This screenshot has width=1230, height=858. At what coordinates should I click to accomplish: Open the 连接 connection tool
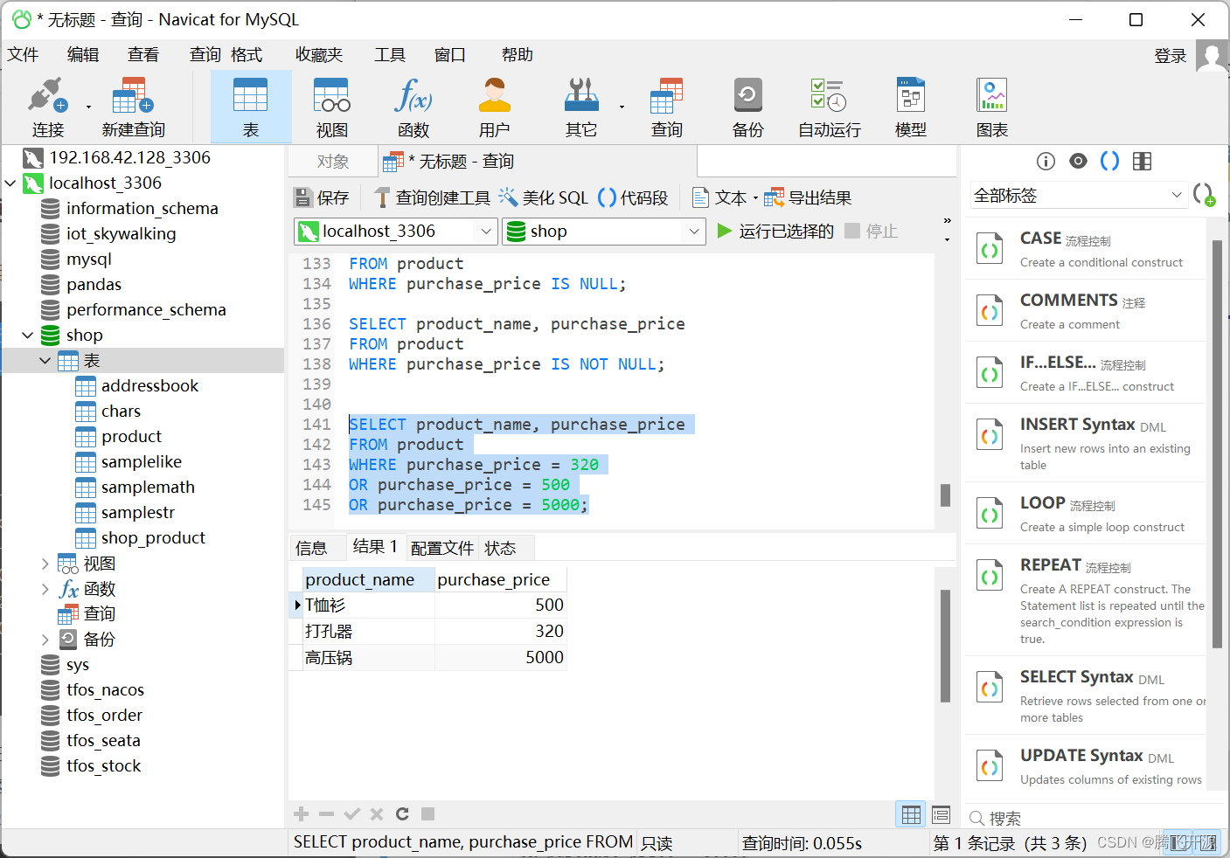[48, 107]
